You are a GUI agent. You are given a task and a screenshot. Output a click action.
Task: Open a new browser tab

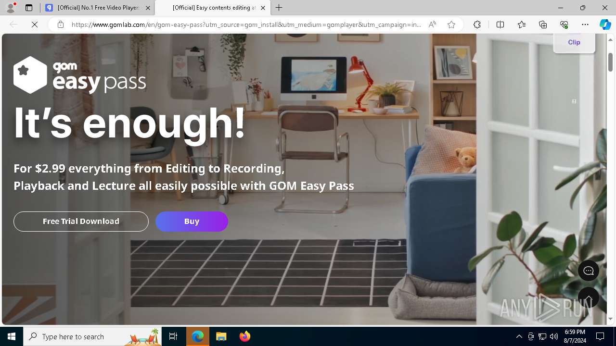click(x=279, y=8)
